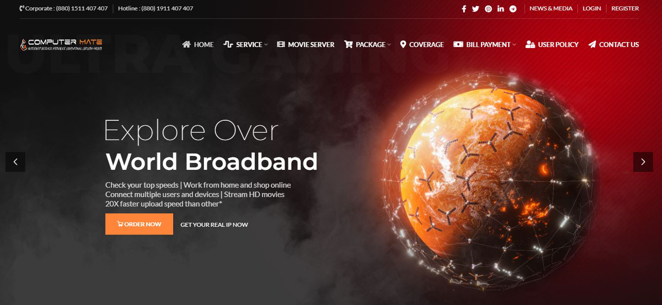Click the Computer Mate logo
This screenshot has width=662, height=305.
[61, 45]
